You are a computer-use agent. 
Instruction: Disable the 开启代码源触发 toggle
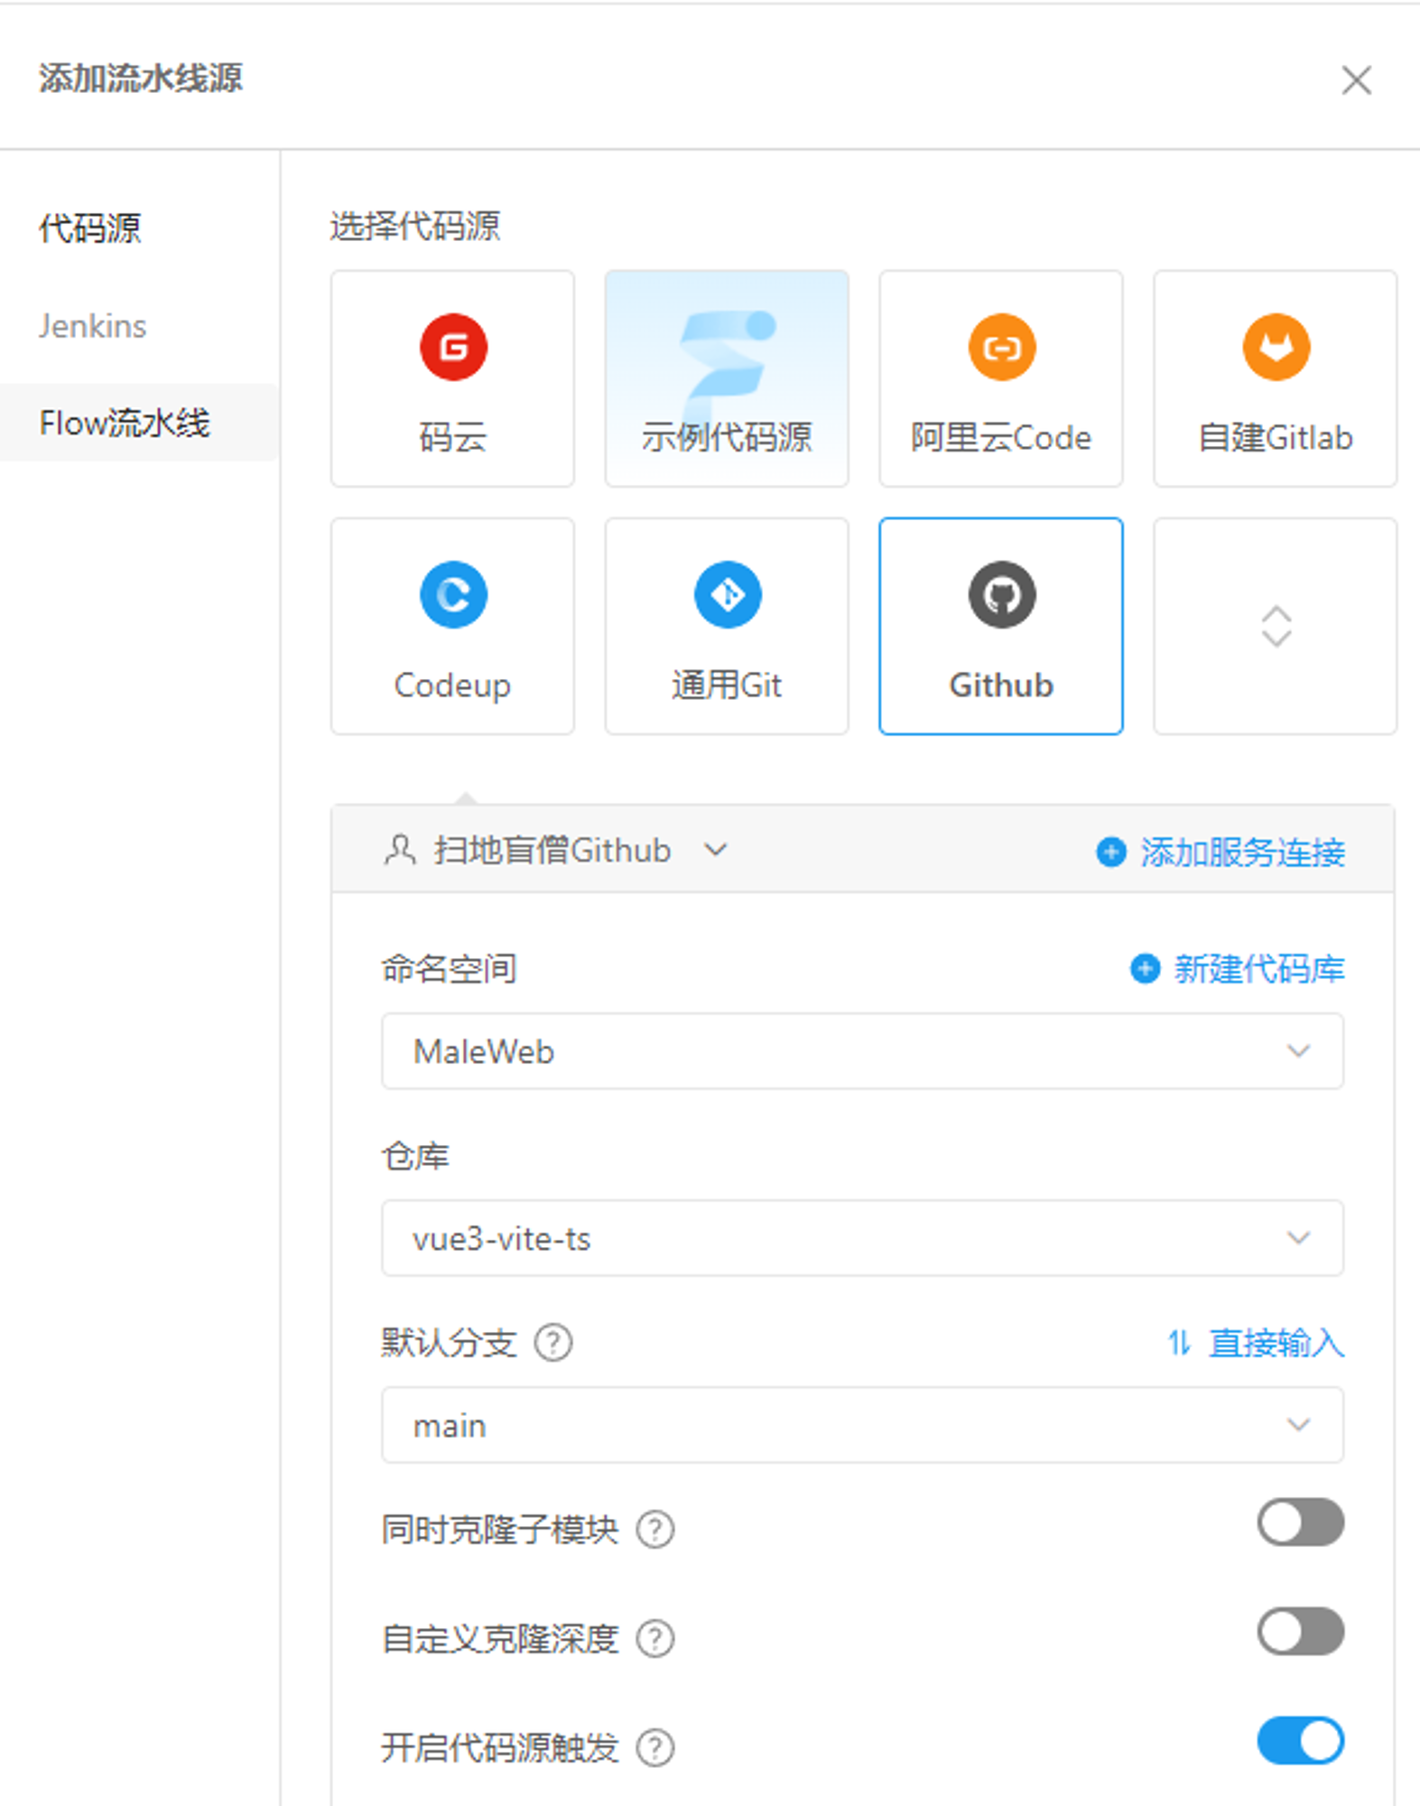pos(1300,1741)
